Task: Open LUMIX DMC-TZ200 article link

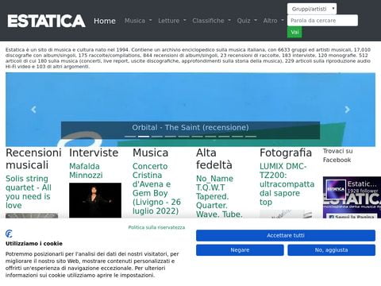Action: point(287,184)
